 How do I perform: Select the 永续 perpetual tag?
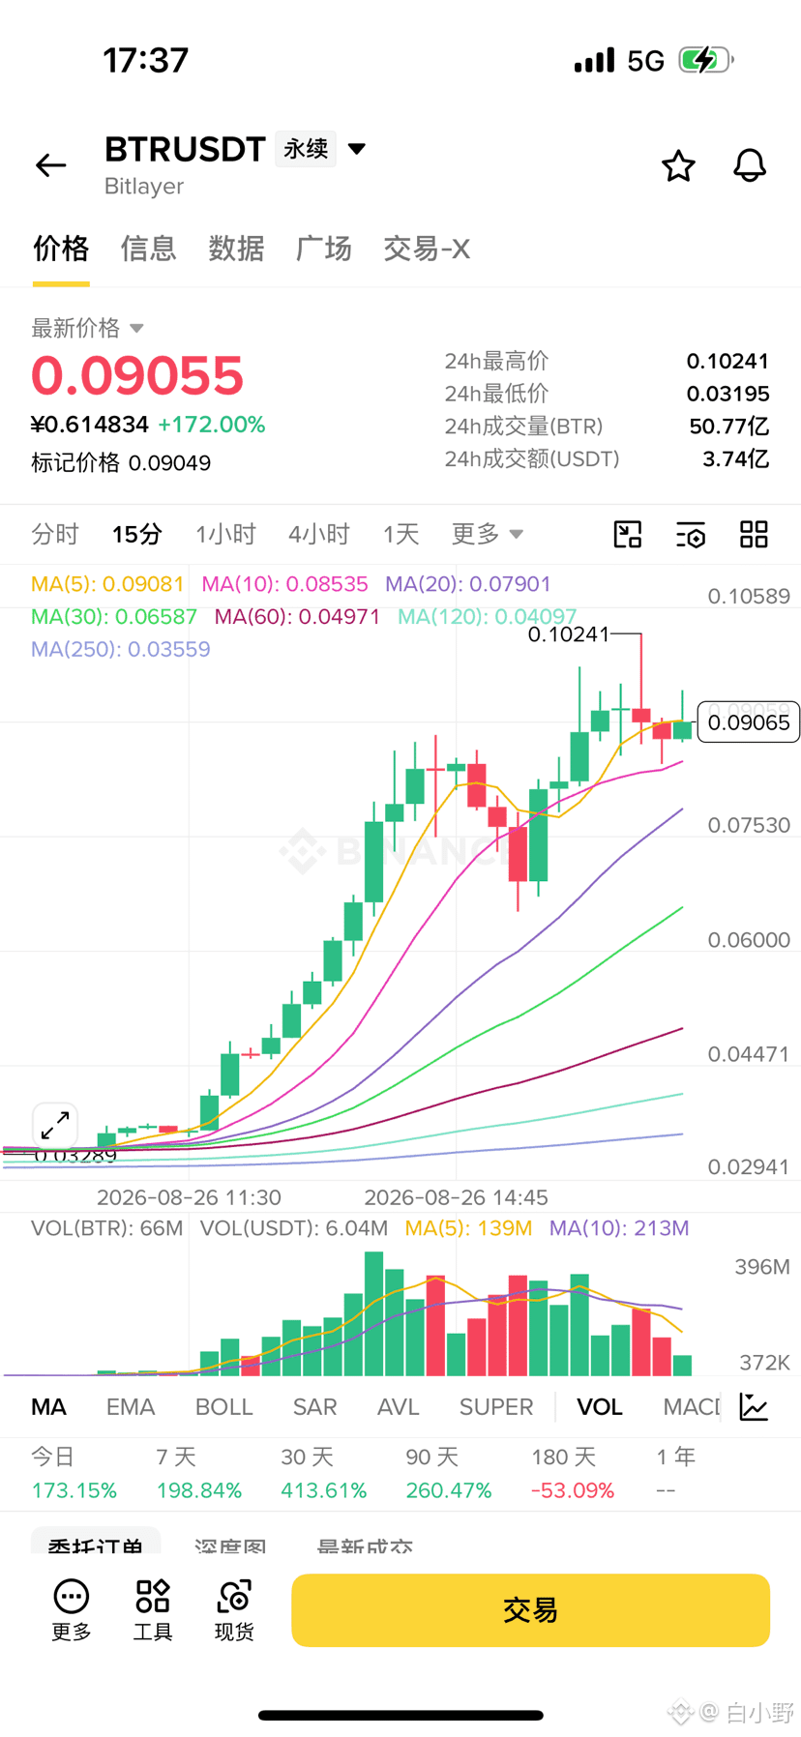pyautogui.click(x=306, y=149)
